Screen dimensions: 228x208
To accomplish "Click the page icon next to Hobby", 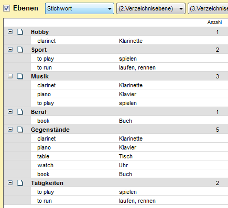I will point(20,32).
